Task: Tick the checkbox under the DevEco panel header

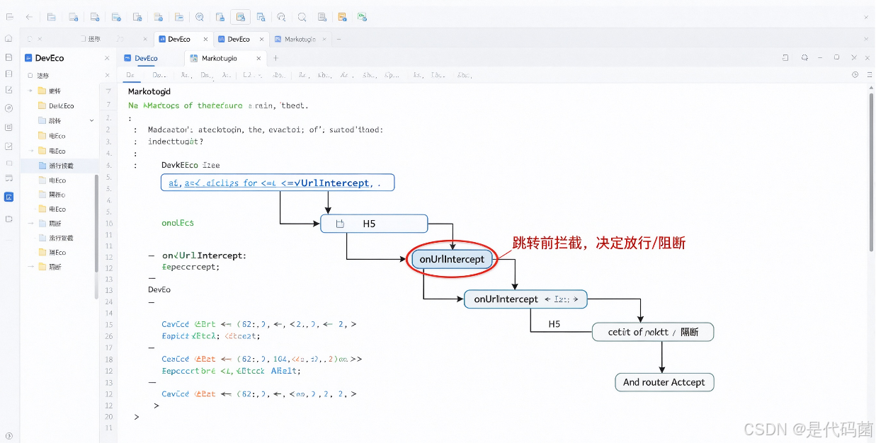Action: click(x=30, y=75)
